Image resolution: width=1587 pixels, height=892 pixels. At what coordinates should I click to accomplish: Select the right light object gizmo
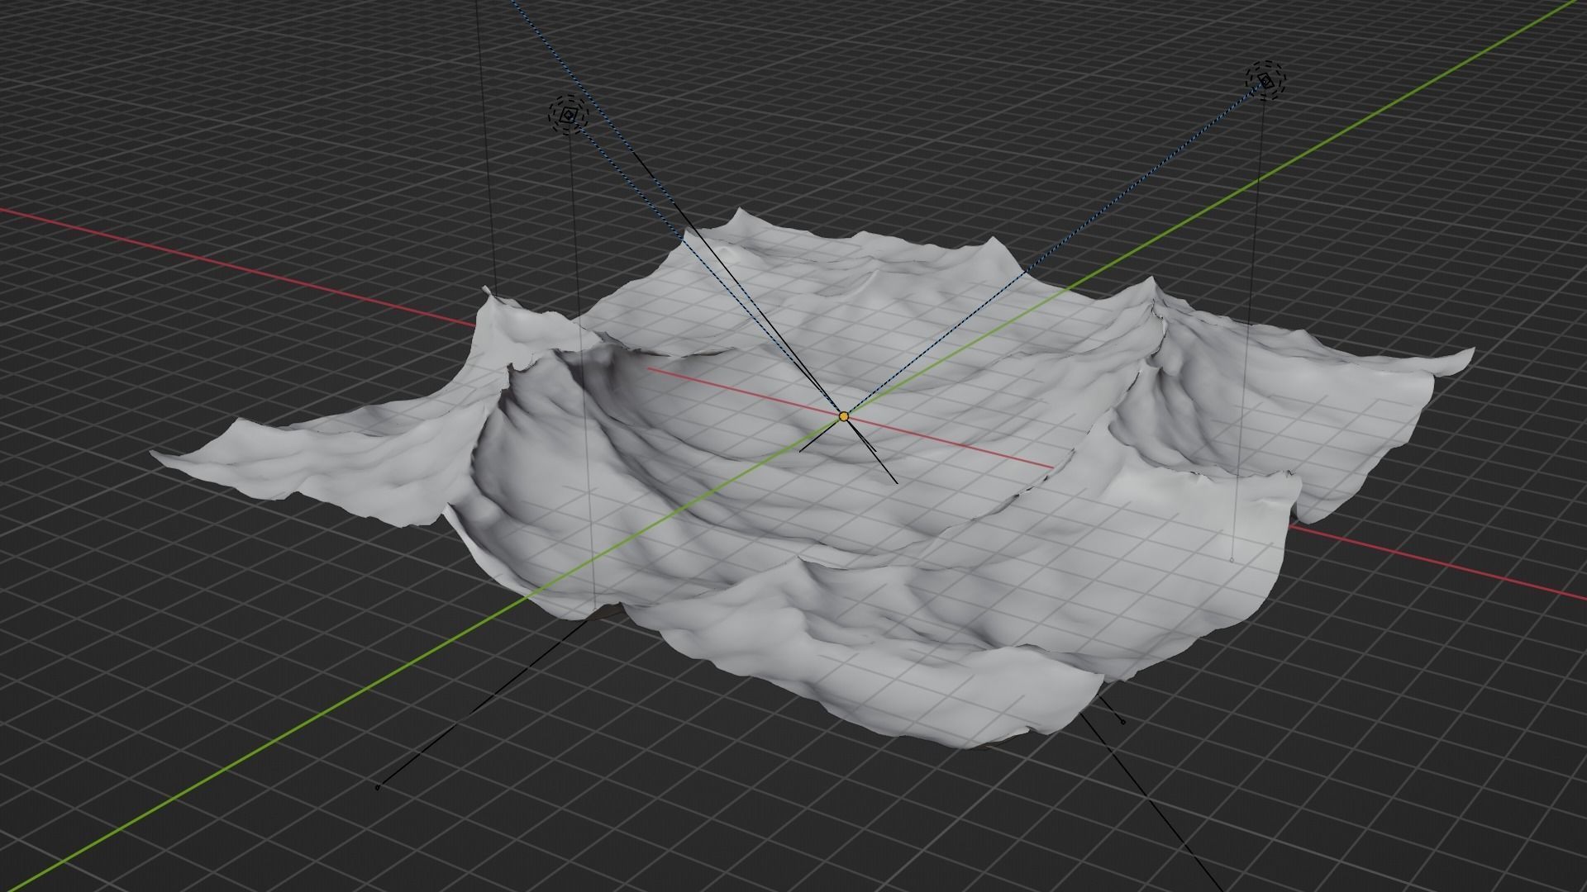pyautogui.click(x=1266, y=80)
